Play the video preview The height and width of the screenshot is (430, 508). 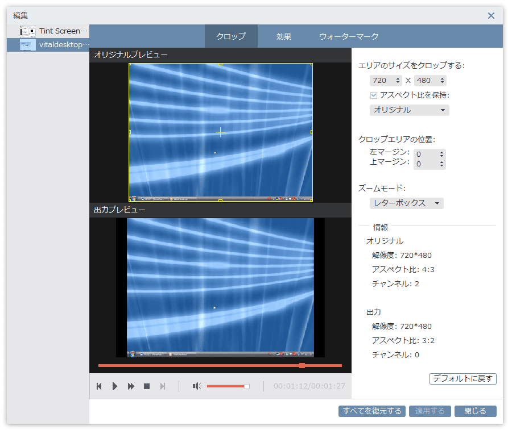(115, 386)
